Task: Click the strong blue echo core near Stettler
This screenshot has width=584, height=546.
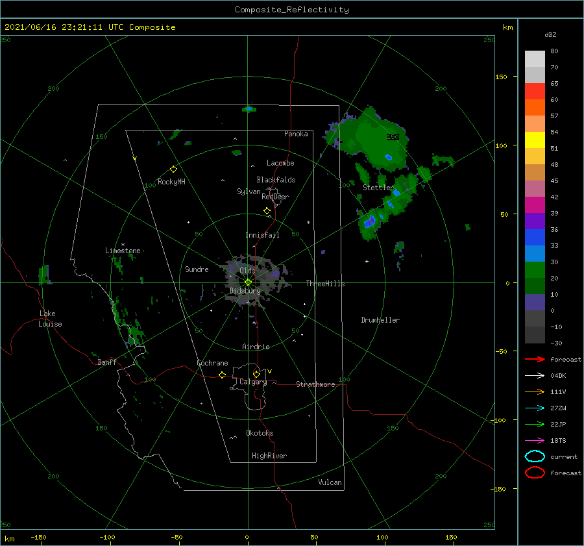Action: (370, 222)
